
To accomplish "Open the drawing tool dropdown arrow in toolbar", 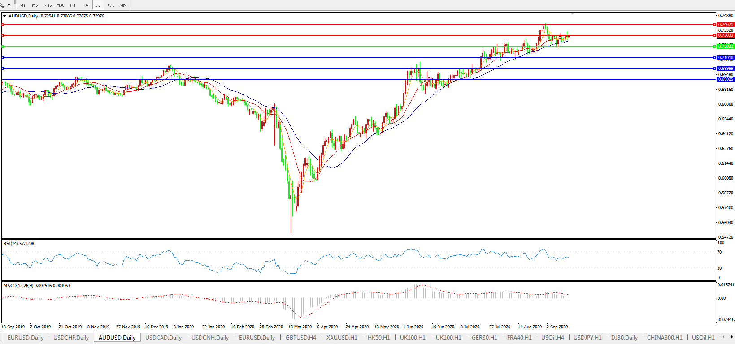I will pos(9,5).
